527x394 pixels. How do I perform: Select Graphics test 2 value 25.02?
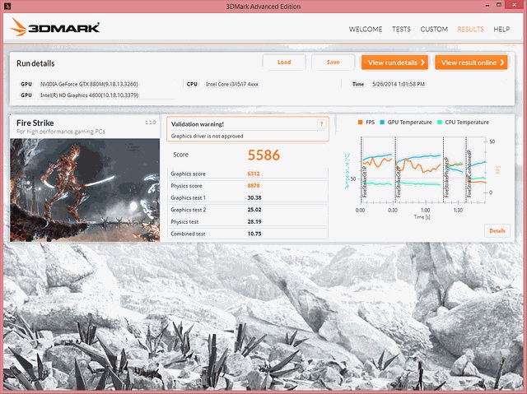pos(254,210)
